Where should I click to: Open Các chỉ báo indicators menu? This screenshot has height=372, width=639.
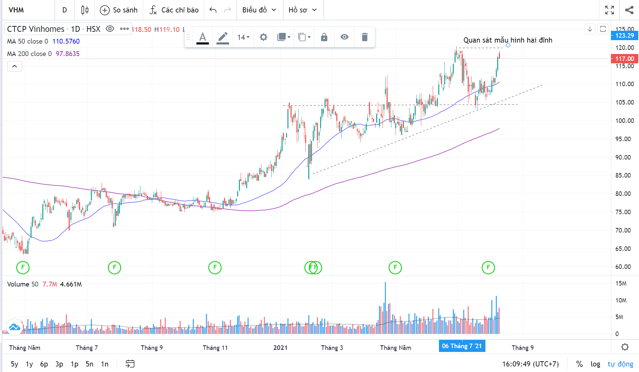[174, 10]
